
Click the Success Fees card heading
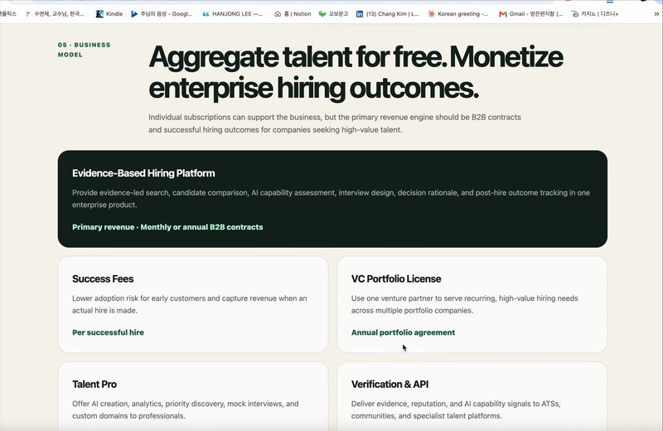tap(103, 278)
